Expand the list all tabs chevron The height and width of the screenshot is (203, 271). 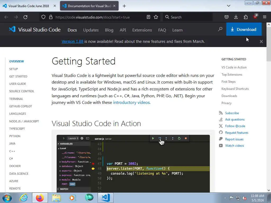[228, 6]
